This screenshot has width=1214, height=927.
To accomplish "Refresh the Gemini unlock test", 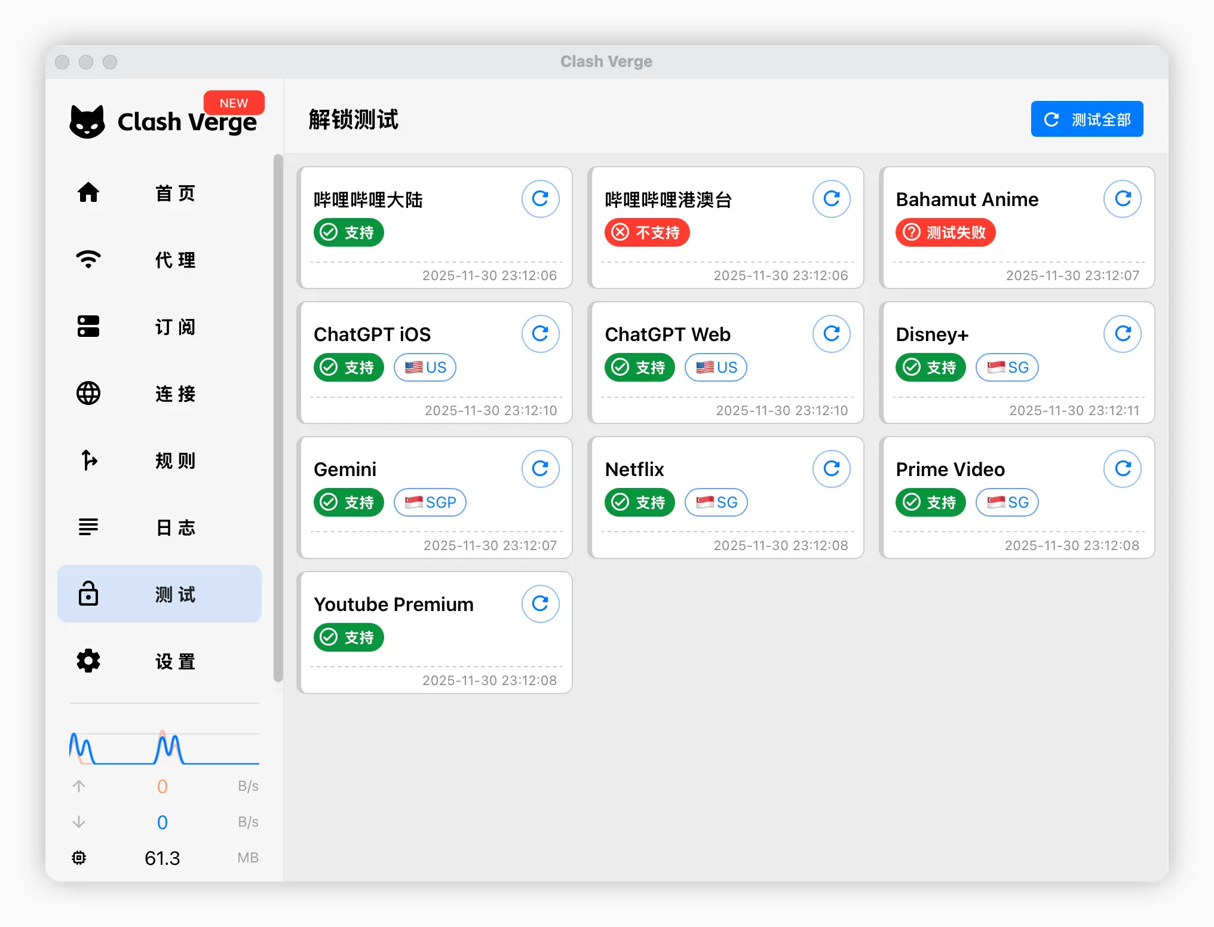I will [541, 468].
